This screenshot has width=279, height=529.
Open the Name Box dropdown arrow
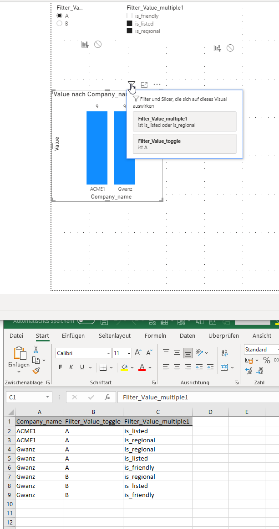point(47,397)
